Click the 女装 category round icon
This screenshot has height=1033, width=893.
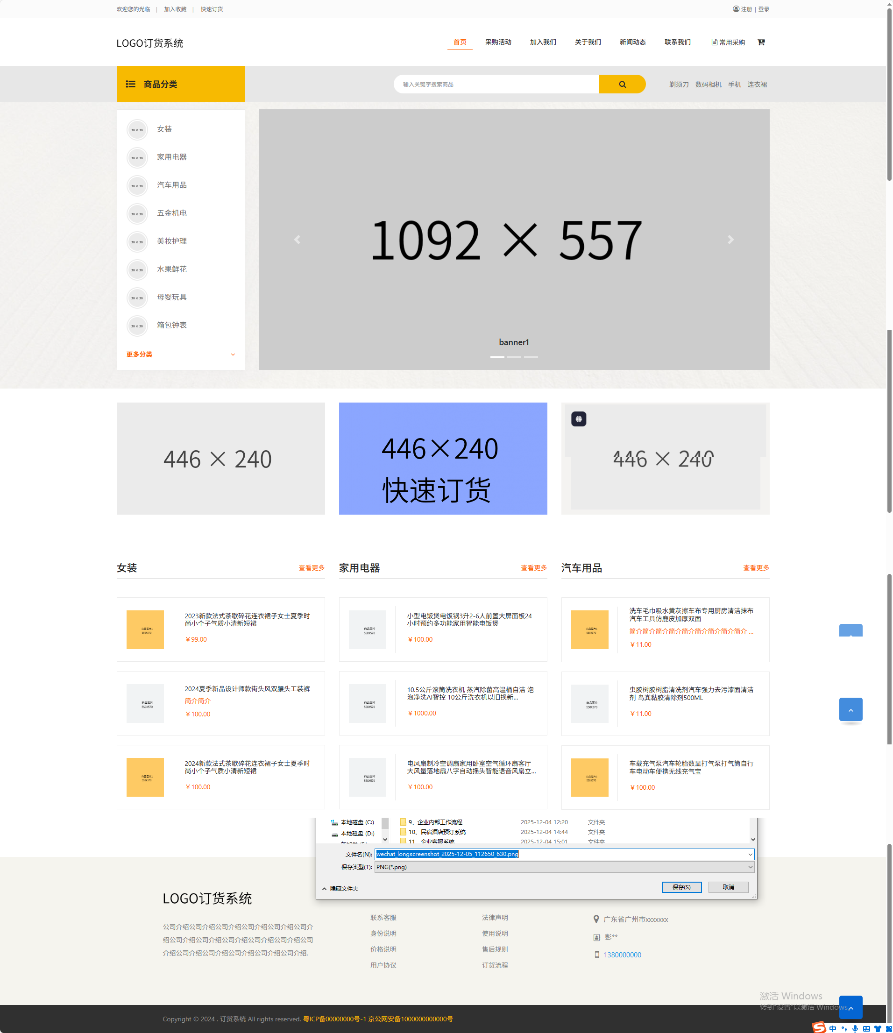137,130
